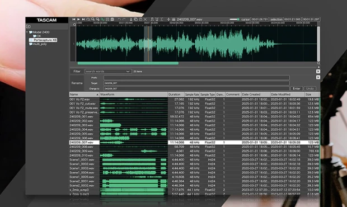Image resolution: width=347 pixels, height=207 pixels.
Task: Apply fade-in with the toolbar icon
Action: pos(152,20)
